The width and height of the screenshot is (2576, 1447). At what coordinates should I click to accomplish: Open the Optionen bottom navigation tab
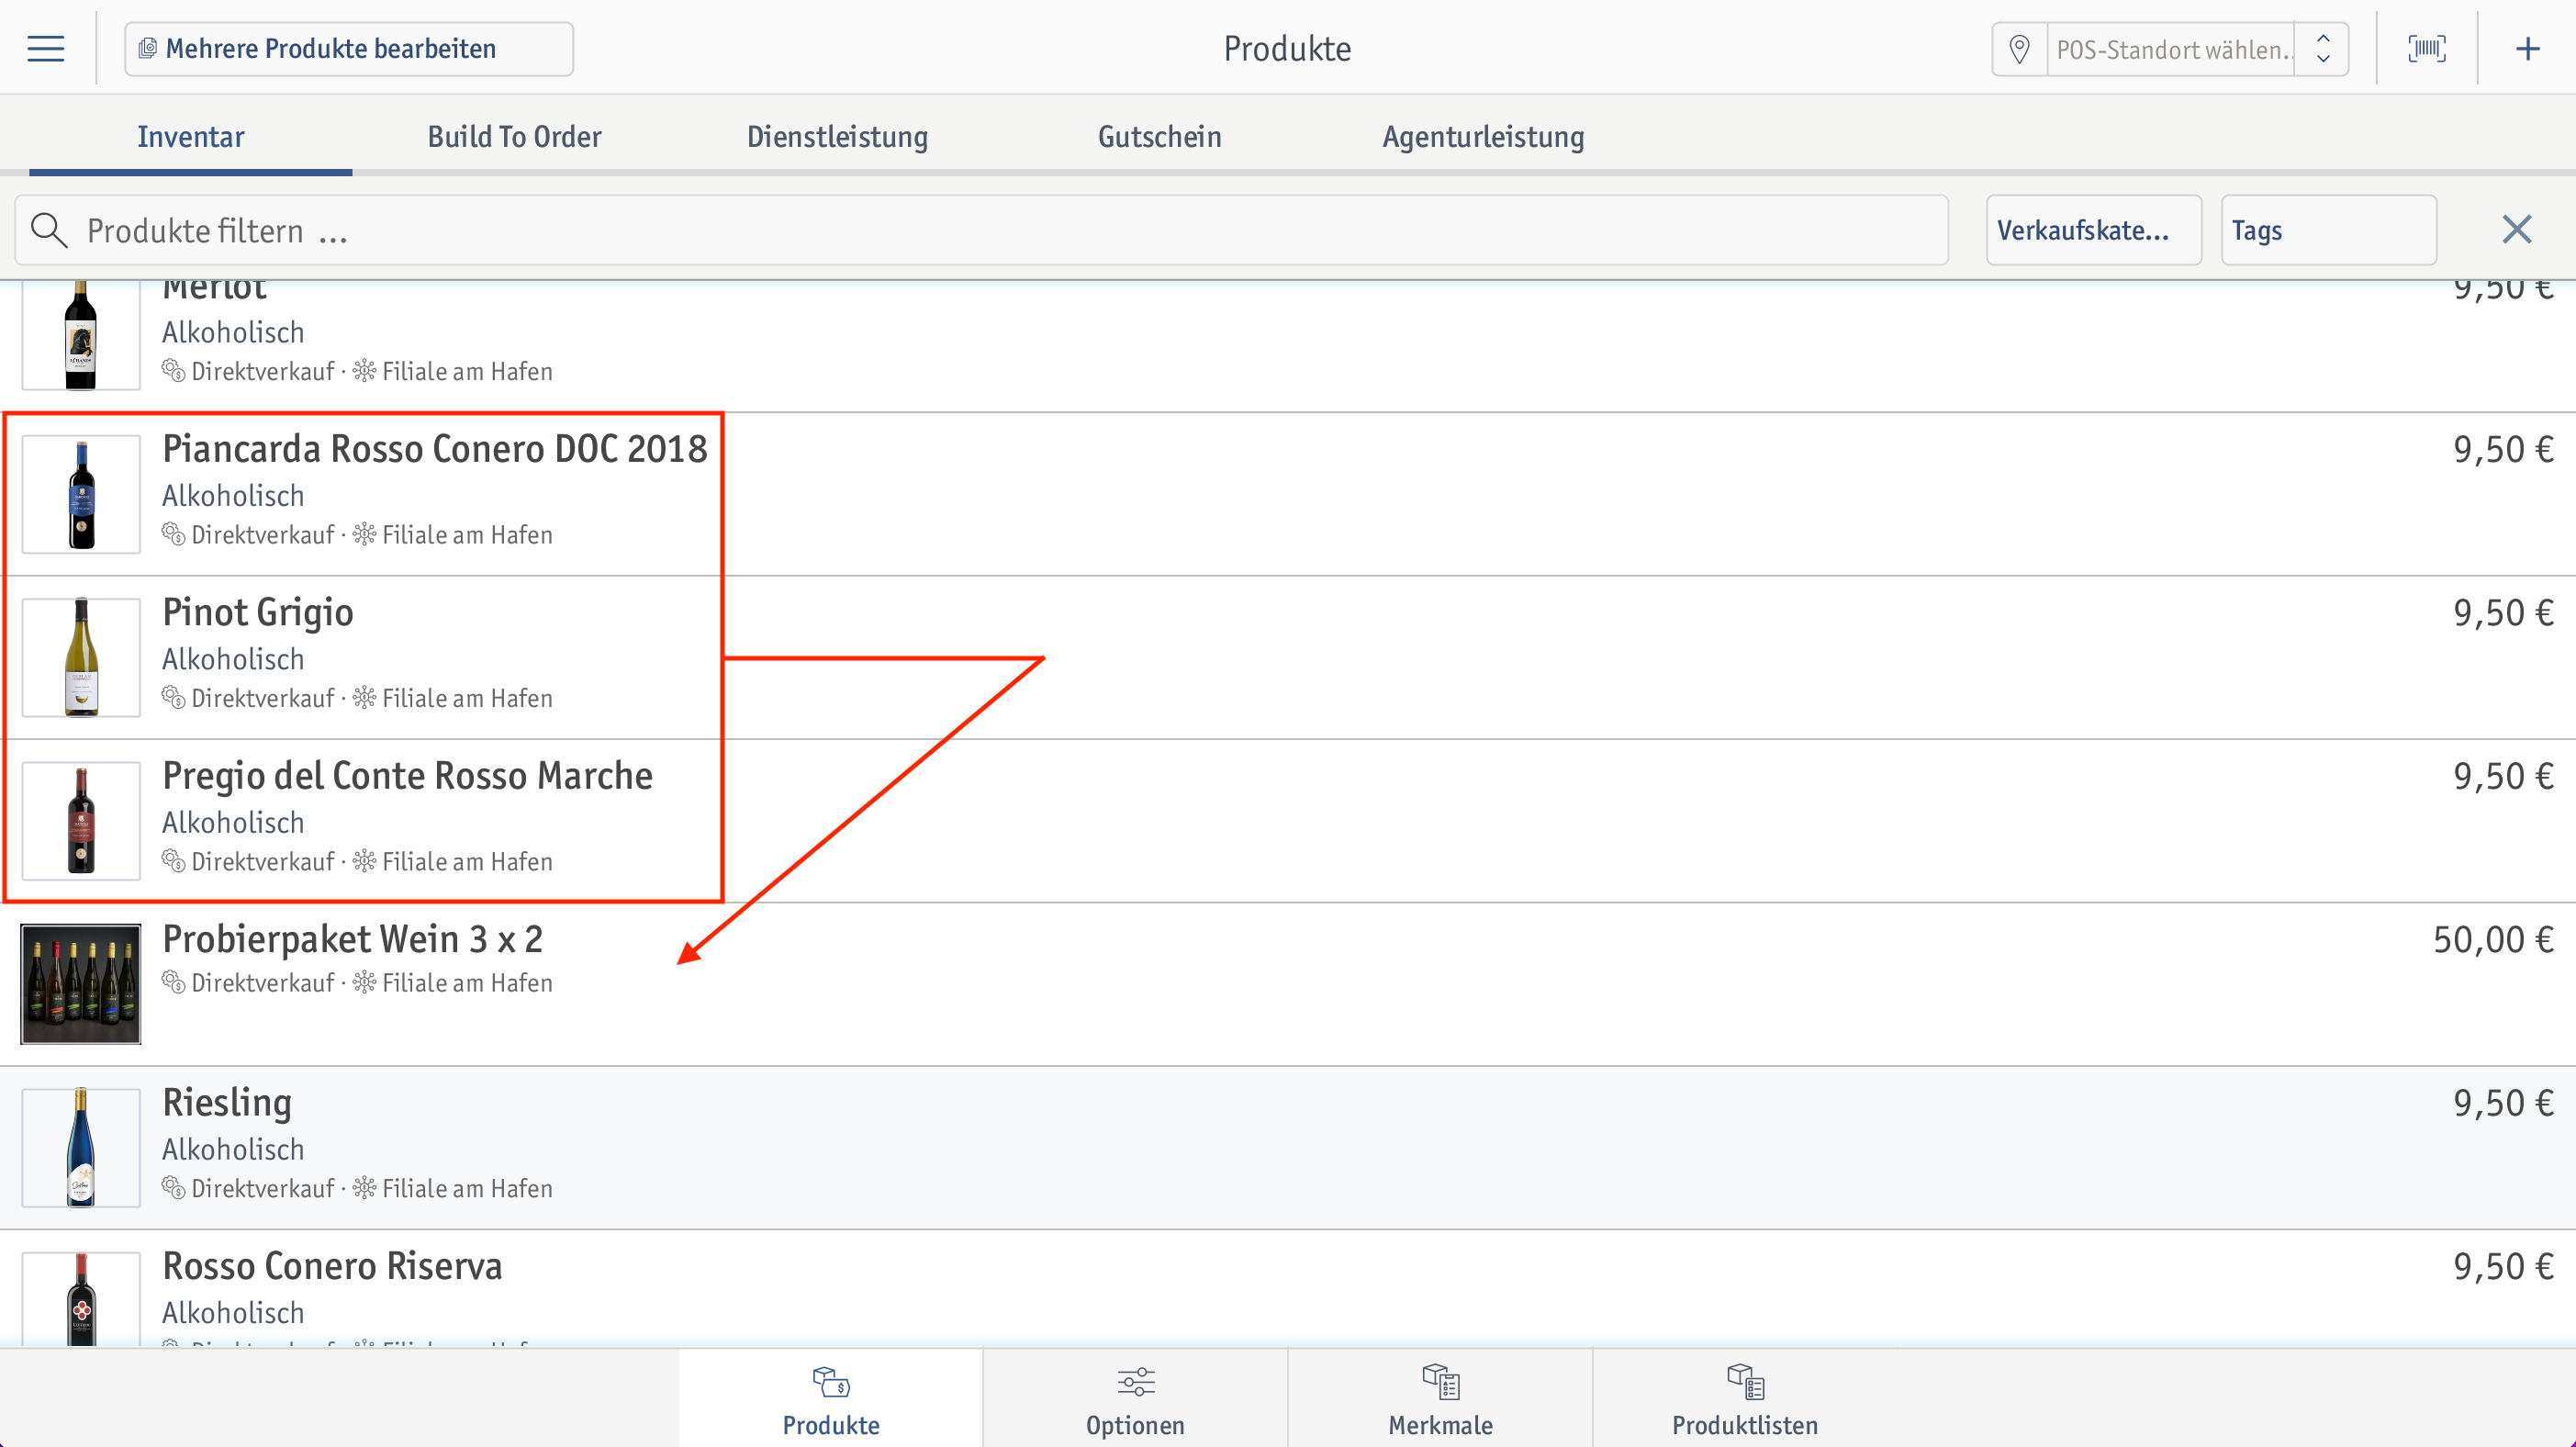tap(1135, 1398)
